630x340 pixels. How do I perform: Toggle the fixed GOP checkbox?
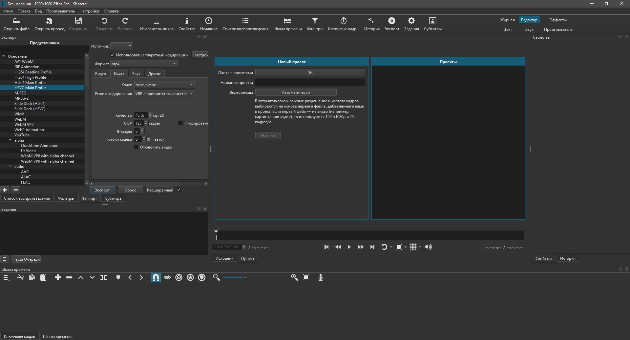(180, 123)
